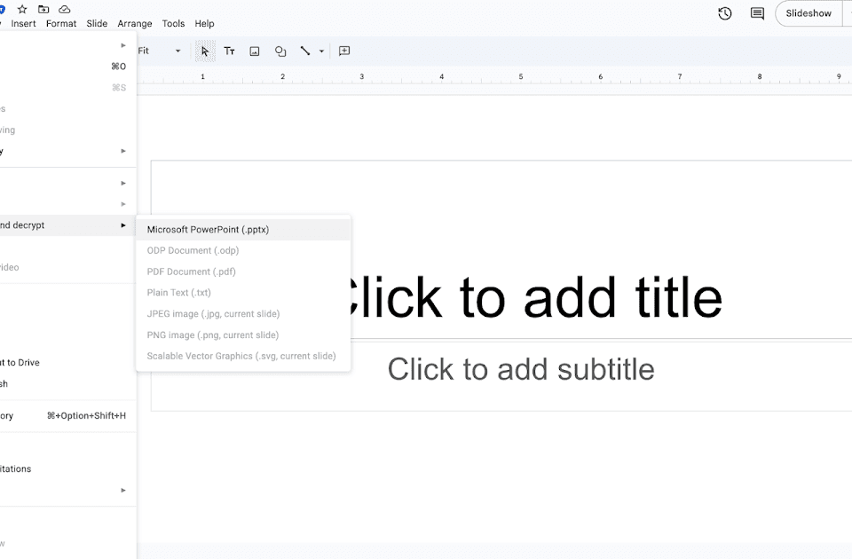This screenshot has width=852, height=559.
Task: Click to add subtitle placeholder
Action: point(521,369)
